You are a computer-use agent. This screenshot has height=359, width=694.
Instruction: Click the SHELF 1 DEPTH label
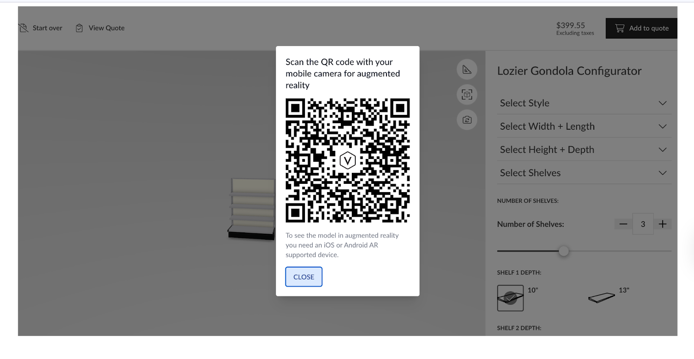519,273
